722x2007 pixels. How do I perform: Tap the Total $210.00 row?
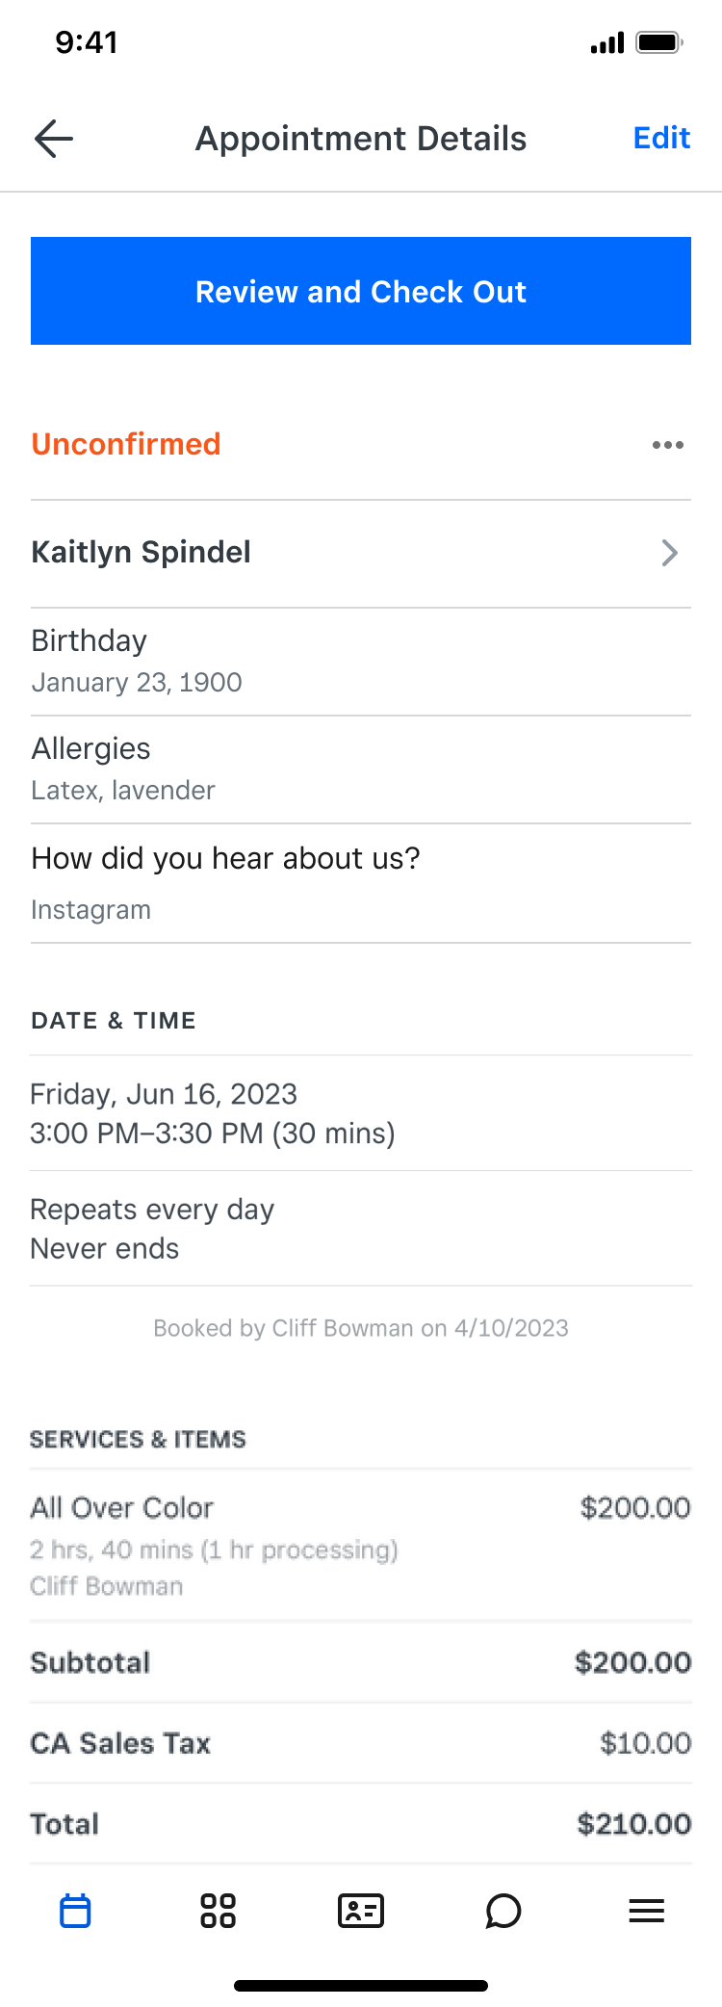click(361, 1824)
